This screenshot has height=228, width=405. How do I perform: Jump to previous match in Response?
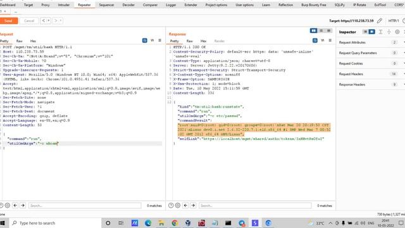[x=185, y=205]
